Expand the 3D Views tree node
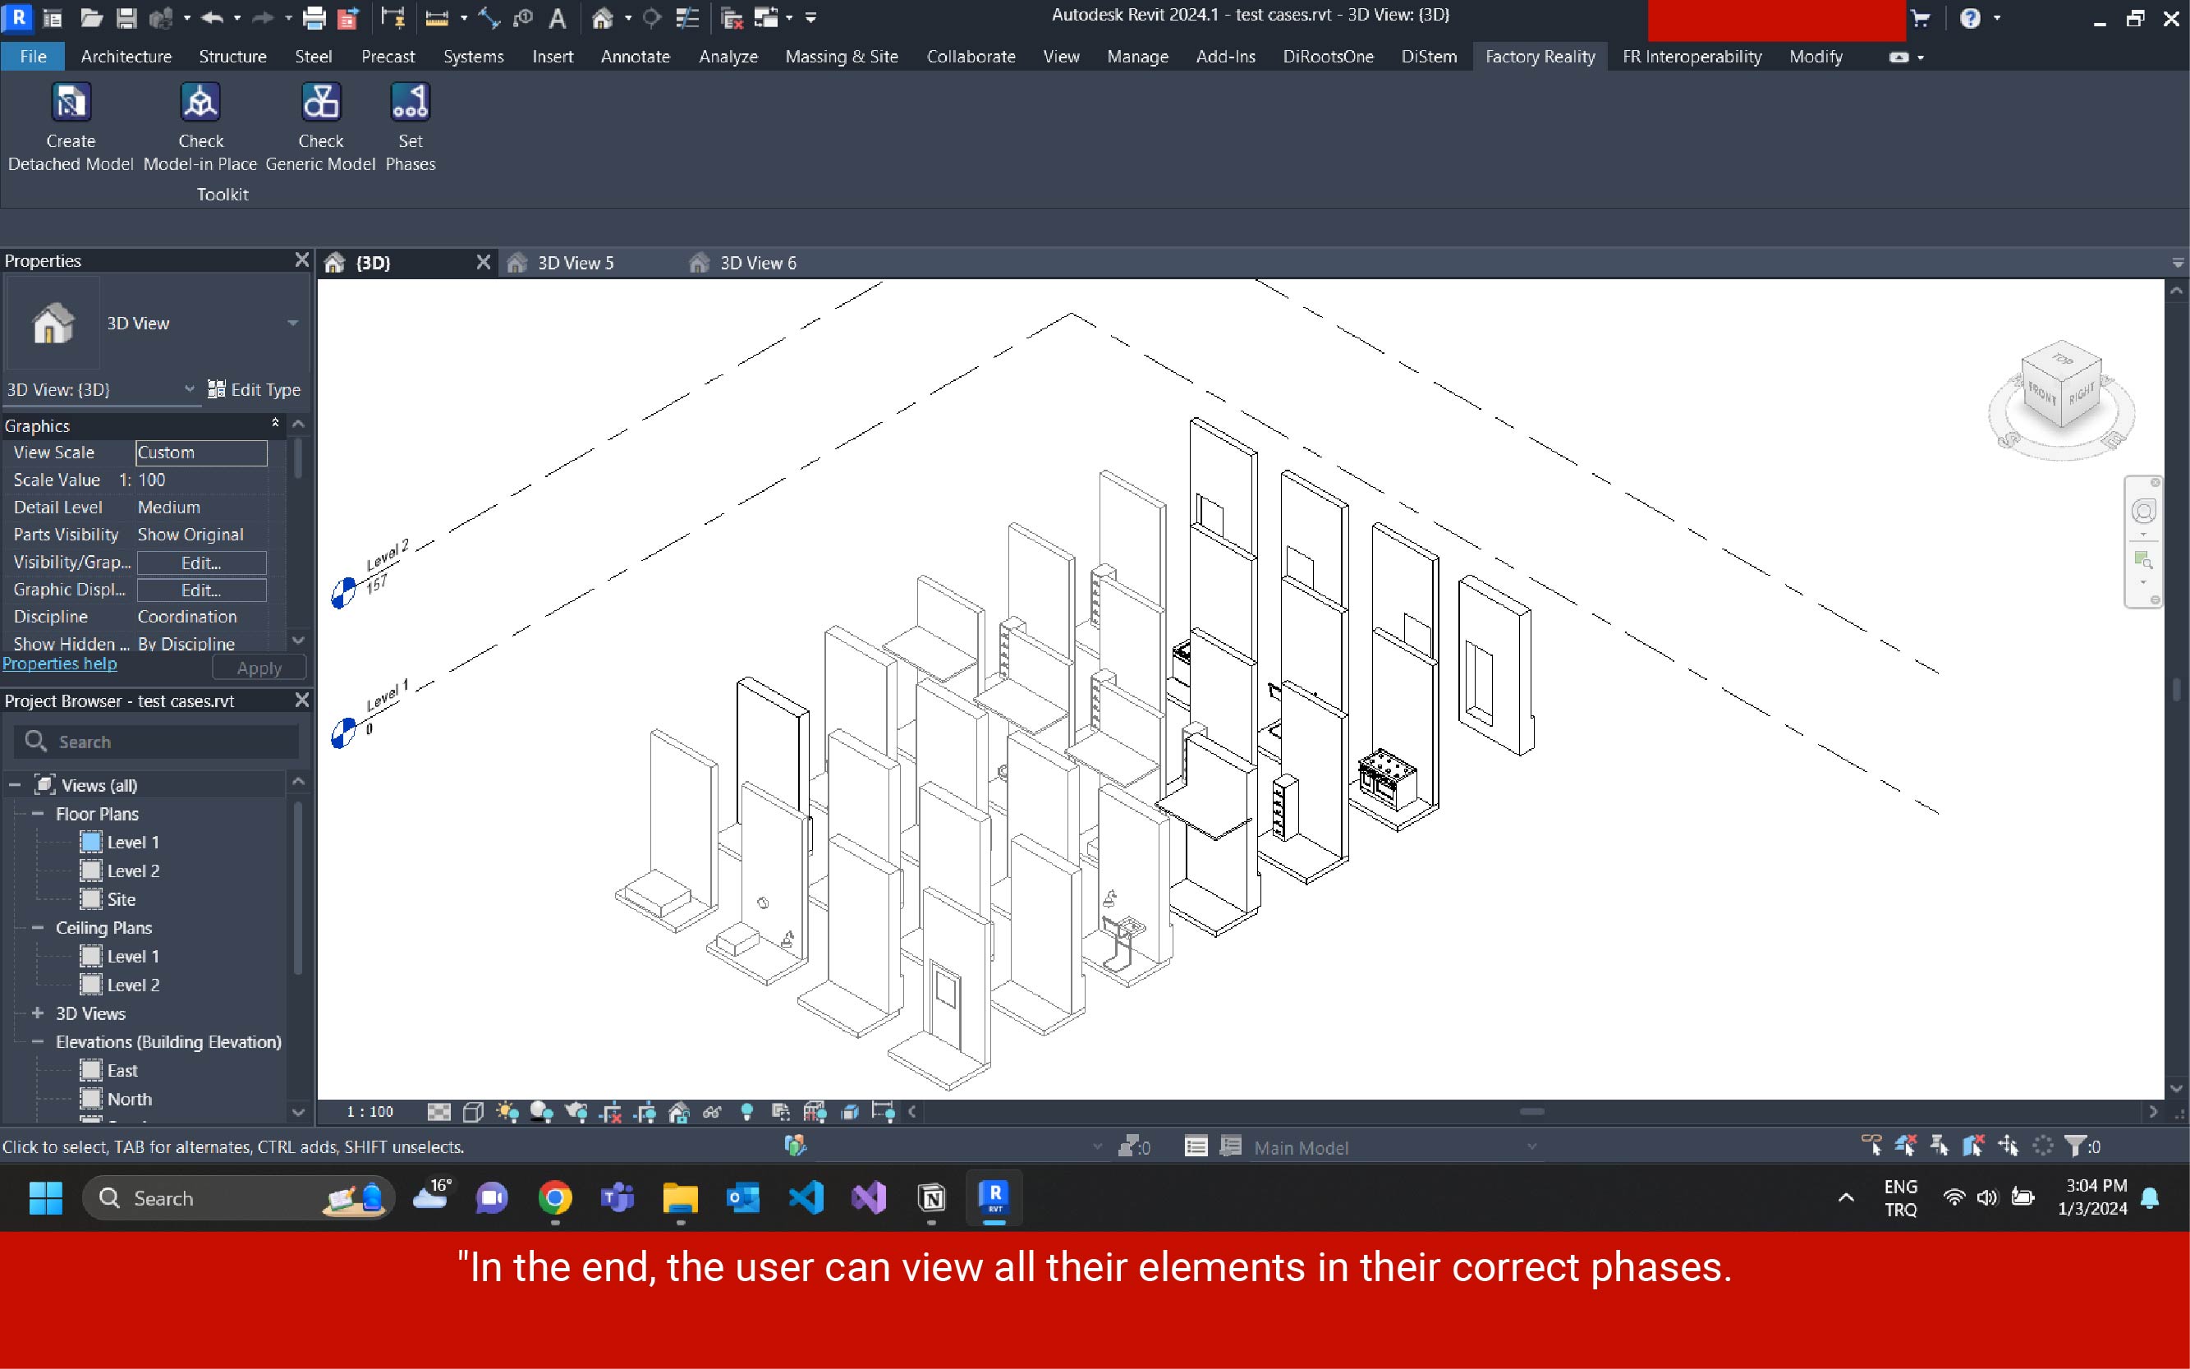 (x=38, y=1013)
